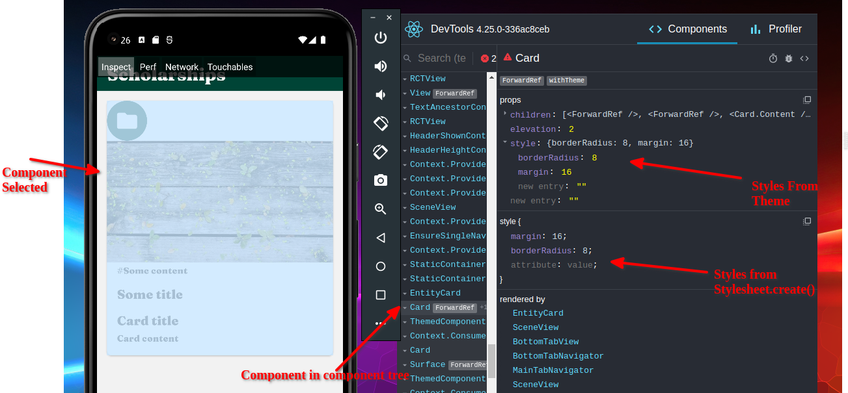Viewport: 848px width, 393px height.
Task: Click the ForwardRef badge under Card title
Action: point(522,81)
